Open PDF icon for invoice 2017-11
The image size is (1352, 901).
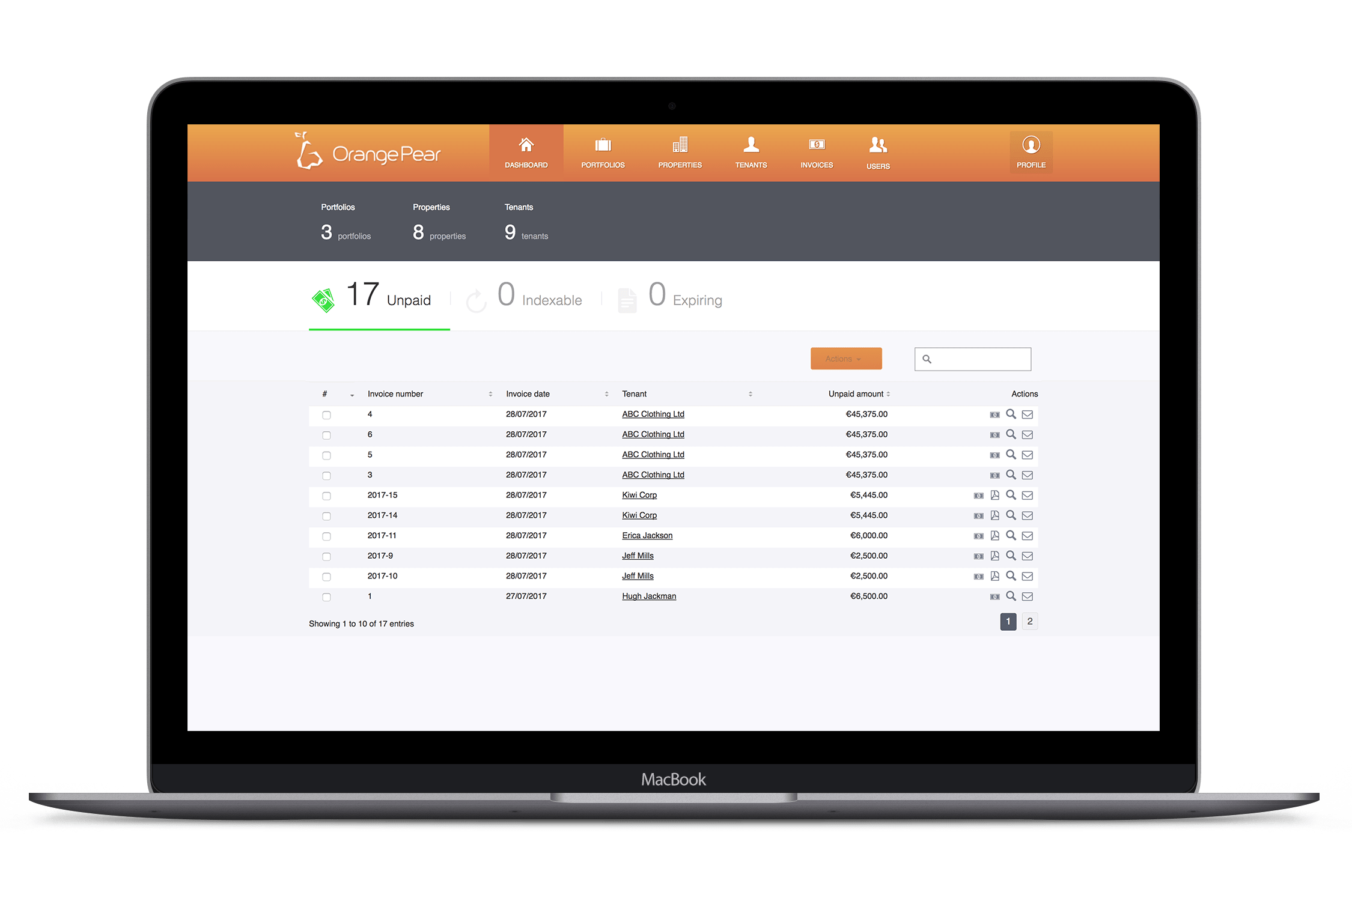point(994,535)
